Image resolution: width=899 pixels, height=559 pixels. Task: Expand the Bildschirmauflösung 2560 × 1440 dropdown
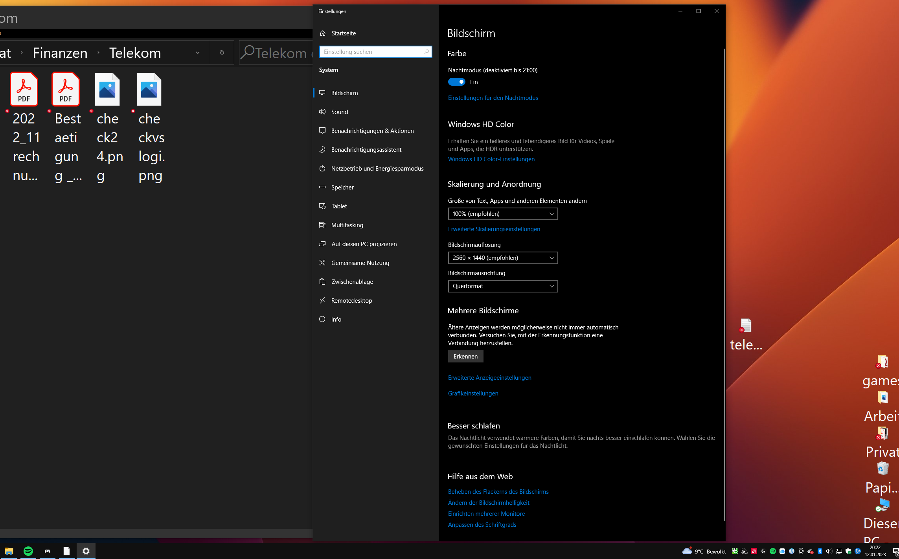[x=503, y=258]
